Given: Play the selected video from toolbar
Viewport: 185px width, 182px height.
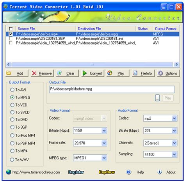Looking at the screenshot, I should pyautogui.click(x=118, y=73).
